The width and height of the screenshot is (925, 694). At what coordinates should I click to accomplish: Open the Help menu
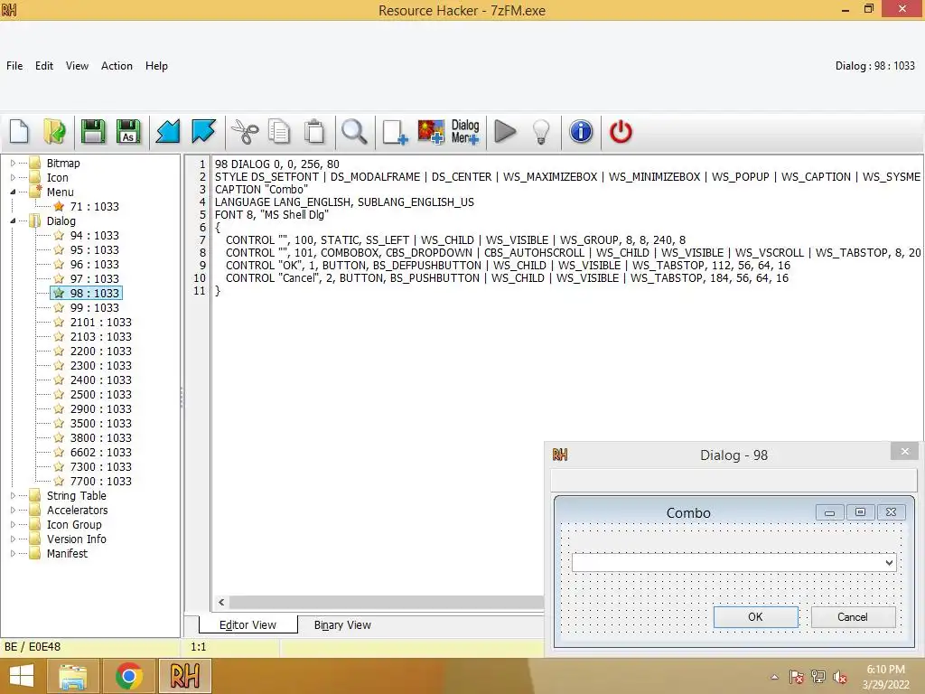(x=157, y=66)
